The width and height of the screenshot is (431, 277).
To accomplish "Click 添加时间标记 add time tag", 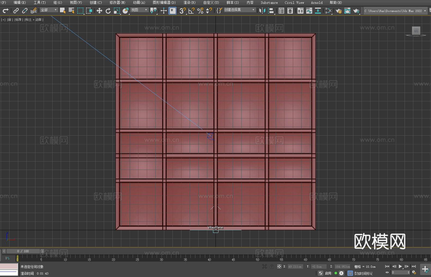I will click(x=363, y=273).
